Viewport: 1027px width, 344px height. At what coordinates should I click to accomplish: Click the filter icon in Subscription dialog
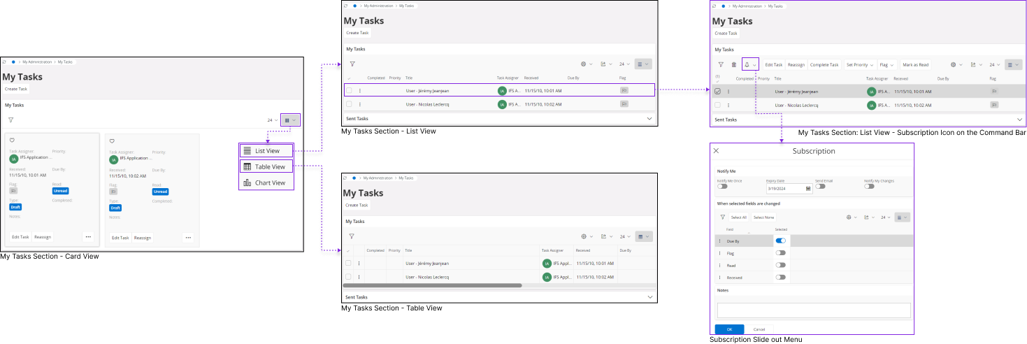click(x=721, y=217)
